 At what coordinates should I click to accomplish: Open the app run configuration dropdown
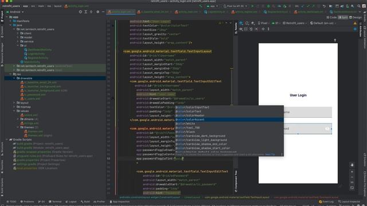212,6
